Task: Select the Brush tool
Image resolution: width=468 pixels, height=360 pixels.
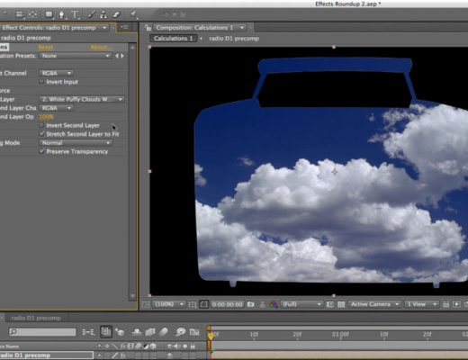Action: (92, 14)
